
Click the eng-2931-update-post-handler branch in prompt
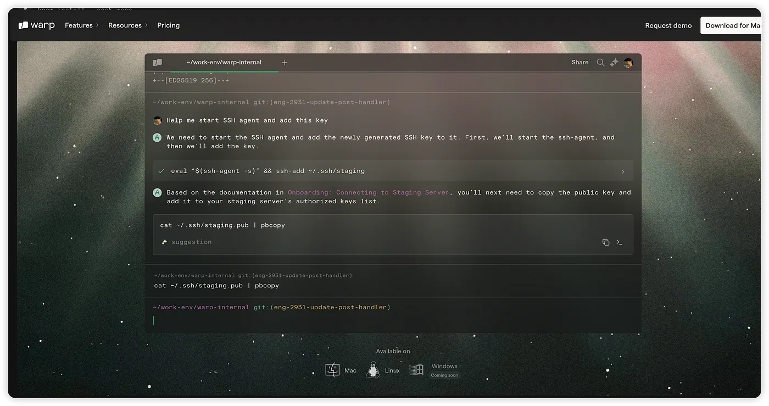(330, 307)
